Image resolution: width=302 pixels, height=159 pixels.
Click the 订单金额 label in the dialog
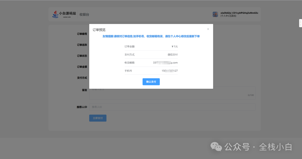pos(129,46)
